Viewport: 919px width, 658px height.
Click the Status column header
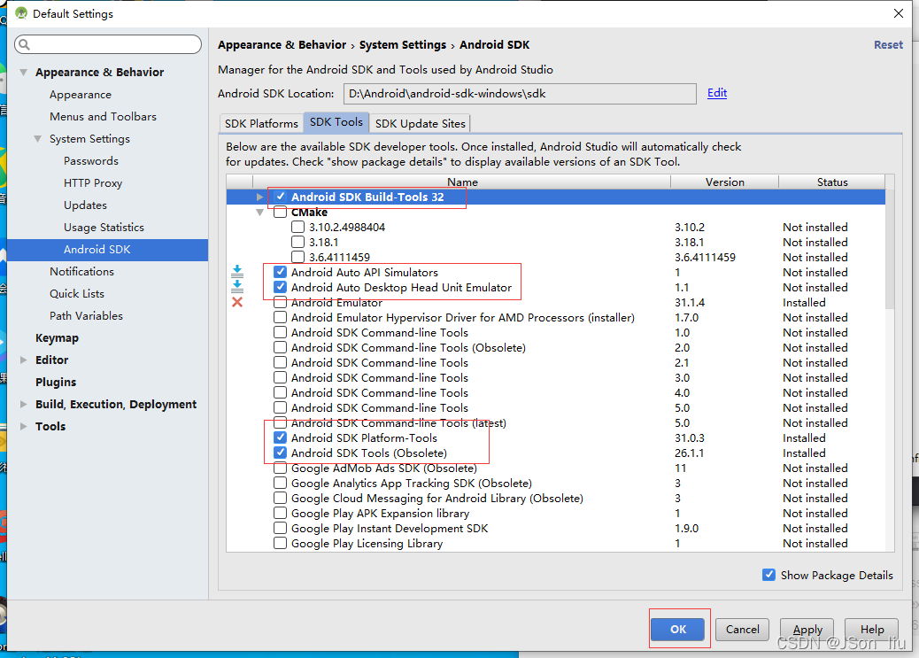point(832,182)
